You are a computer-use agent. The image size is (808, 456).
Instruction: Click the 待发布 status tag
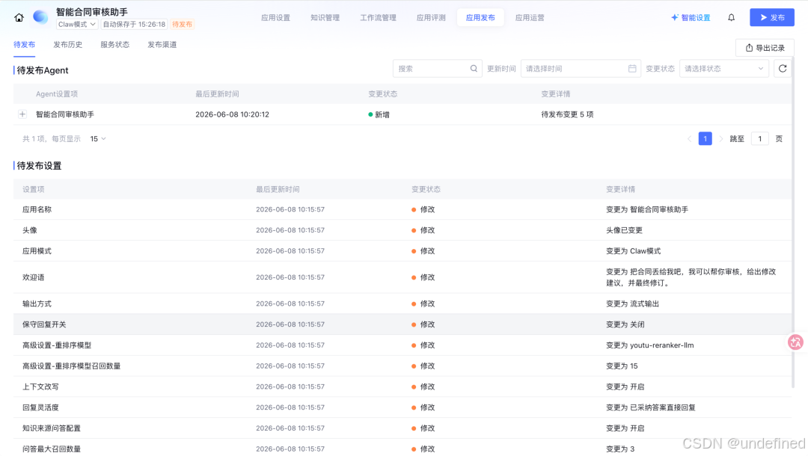click(182, 24)
